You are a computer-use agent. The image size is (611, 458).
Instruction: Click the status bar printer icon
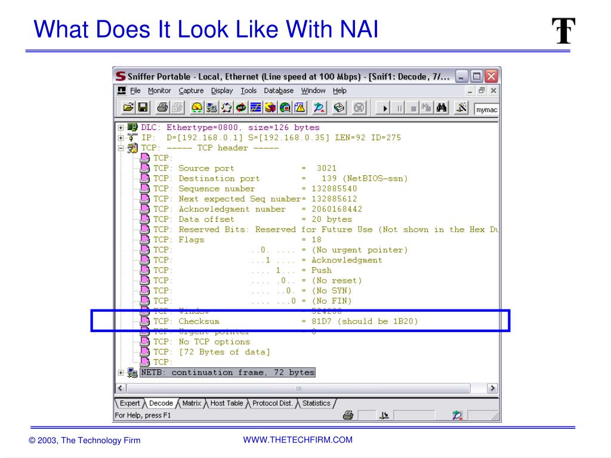(348, 416)
